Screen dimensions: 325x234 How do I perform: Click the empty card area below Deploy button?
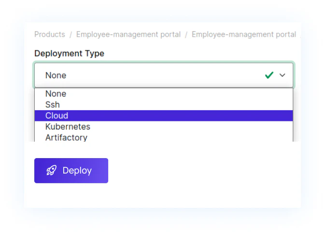tap(159, 196)
